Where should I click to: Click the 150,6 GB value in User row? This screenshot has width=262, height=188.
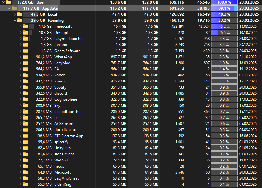[118, 2]
